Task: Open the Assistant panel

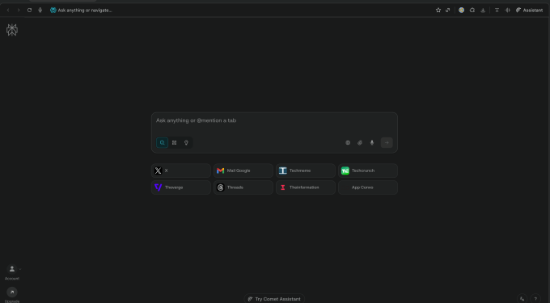Action: tap(529, 11)
